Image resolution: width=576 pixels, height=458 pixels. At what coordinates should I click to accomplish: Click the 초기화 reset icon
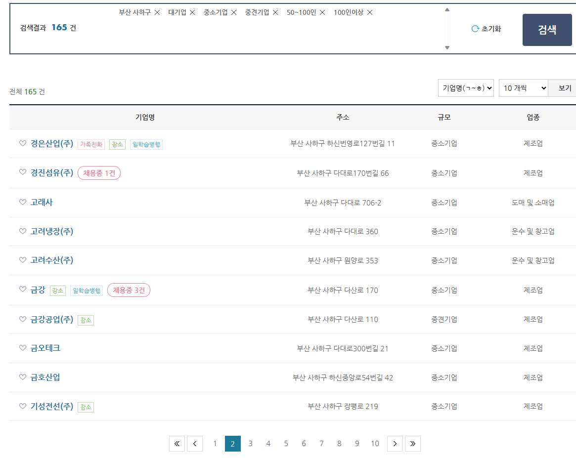[x=475, y=29]
